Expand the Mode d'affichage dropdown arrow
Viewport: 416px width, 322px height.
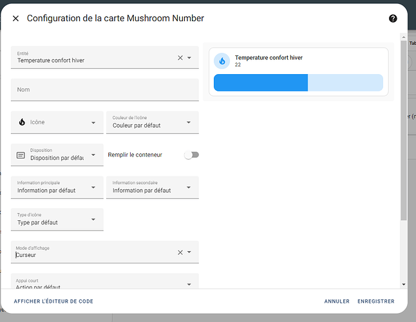tap(189, 252)
